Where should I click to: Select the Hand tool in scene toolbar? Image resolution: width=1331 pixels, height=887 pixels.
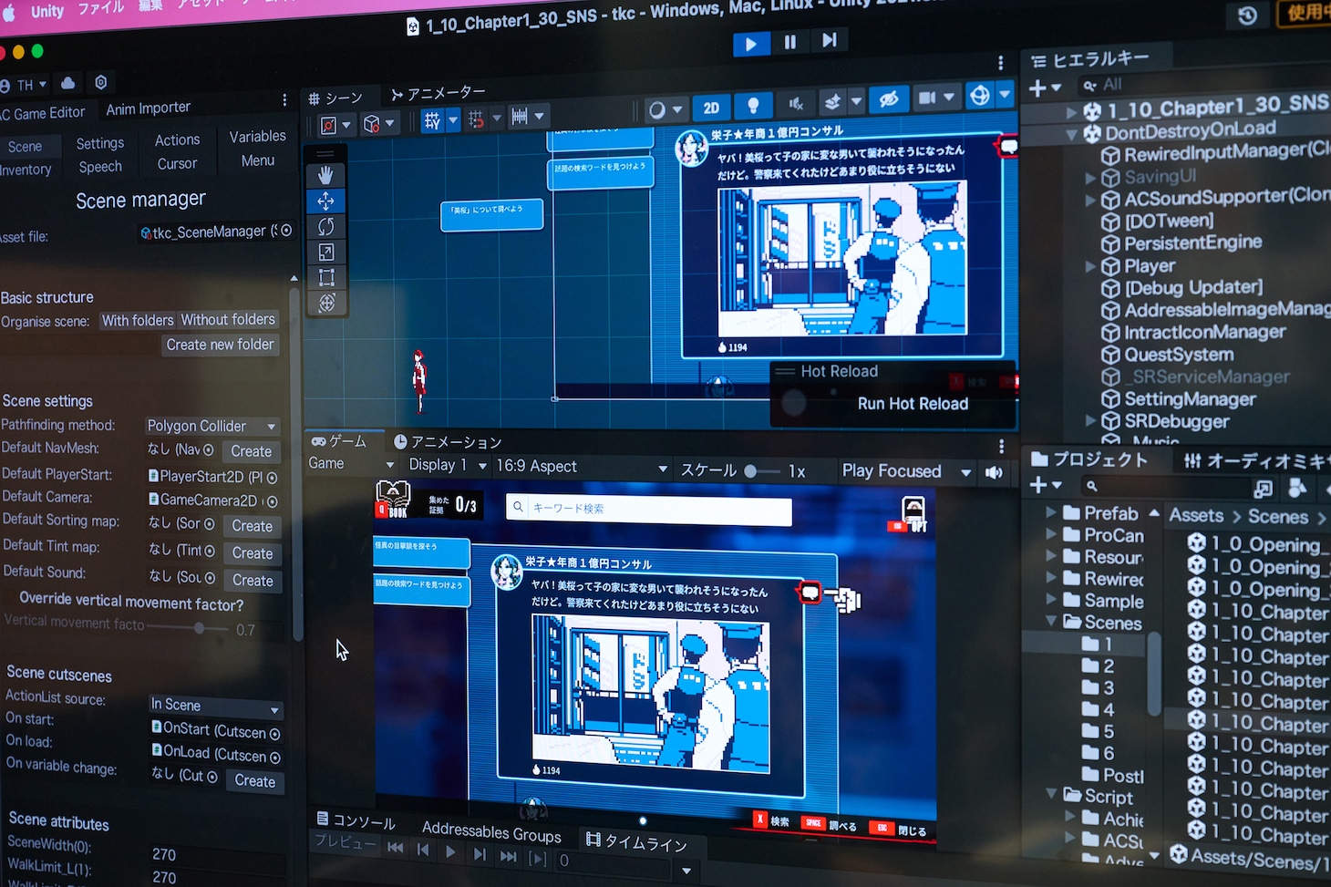[x=325, y=175]
